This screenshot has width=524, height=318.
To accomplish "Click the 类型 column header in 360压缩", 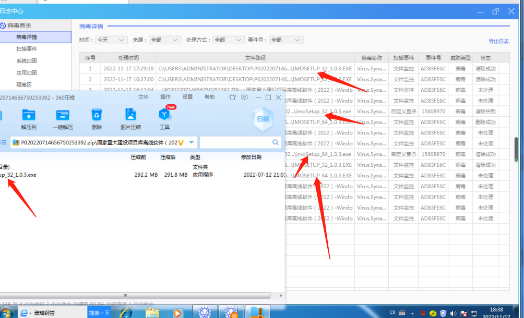I will pos(195,157).
